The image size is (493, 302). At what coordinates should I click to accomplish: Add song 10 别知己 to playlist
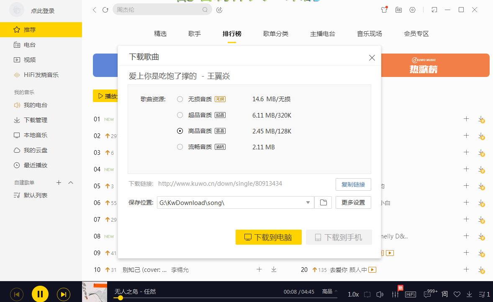(x=259, y=269)
